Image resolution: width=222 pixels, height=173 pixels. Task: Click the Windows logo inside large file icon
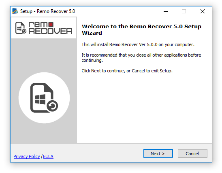(x=40, y=99)
